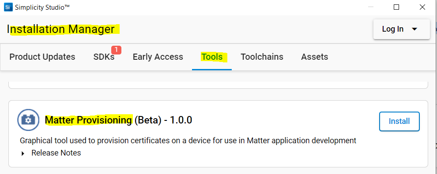Click the Matter Provisioning description text
This screenshot has height=174, width=437.
pyautogui.click(x=188, y=141)
